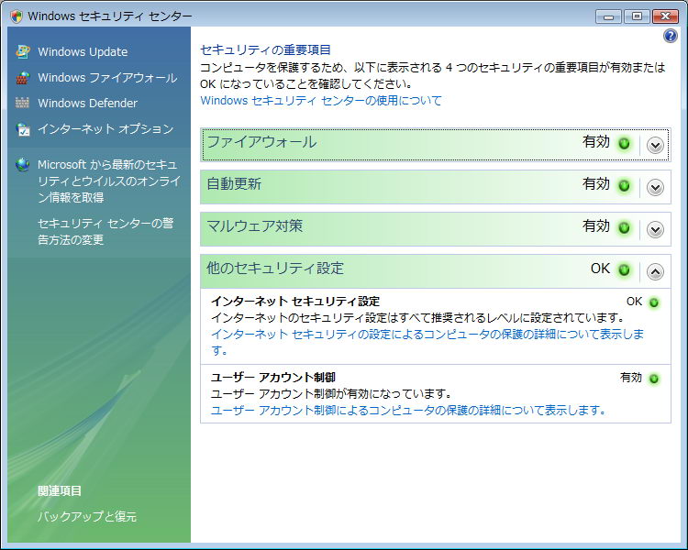Expand the 自動更新 section chevron

(x=655, y=187)
